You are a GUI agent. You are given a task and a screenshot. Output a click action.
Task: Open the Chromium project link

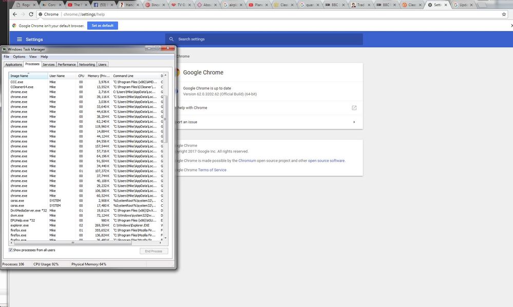tap(247, 161)
